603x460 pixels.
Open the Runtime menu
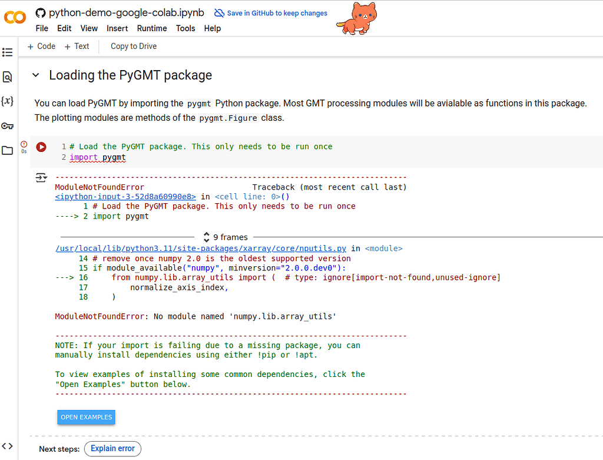[151, 28]
